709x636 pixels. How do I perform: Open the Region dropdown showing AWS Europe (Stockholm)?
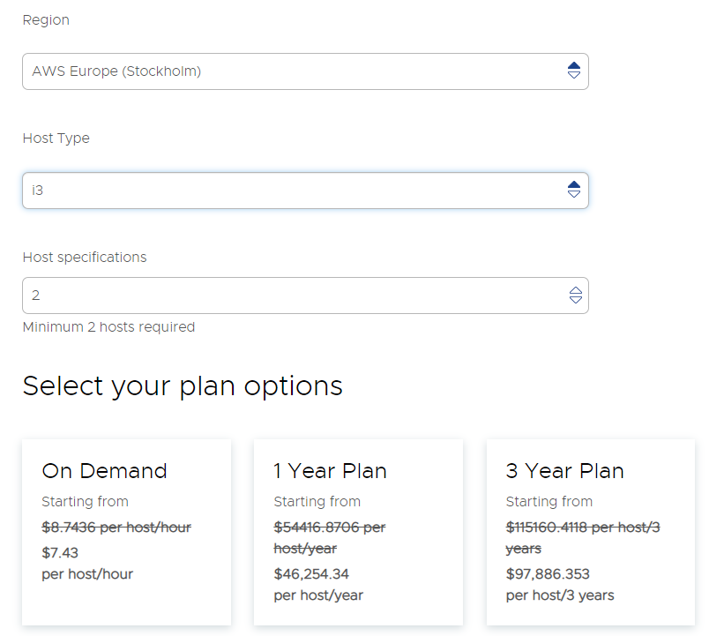(x=291, y=71)
